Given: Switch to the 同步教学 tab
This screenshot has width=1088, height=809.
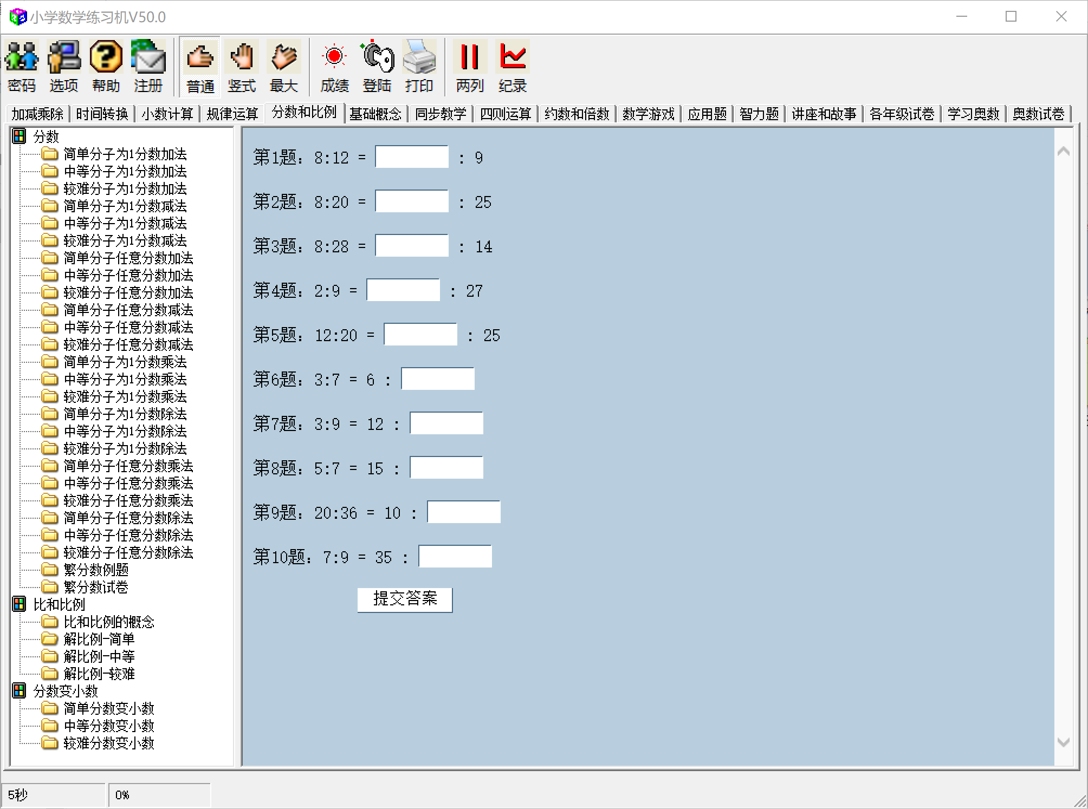Looking at the screenshot, I should click(441, 114).
